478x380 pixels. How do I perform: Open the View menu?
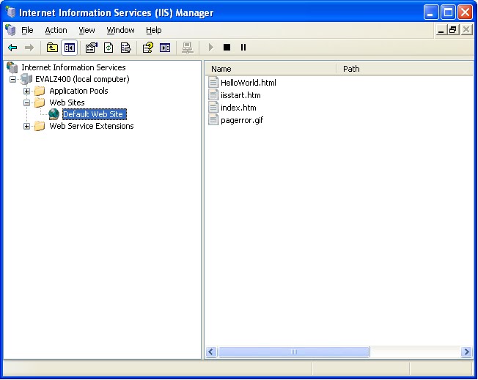click(87, 30)
